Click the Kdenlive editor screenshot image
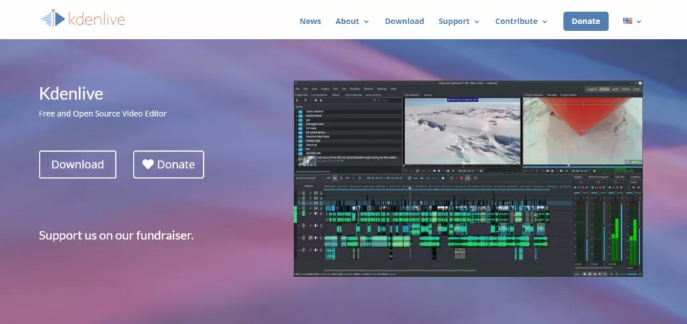Image resolution: width=687 pixels, height=324 pixels. 468,178
